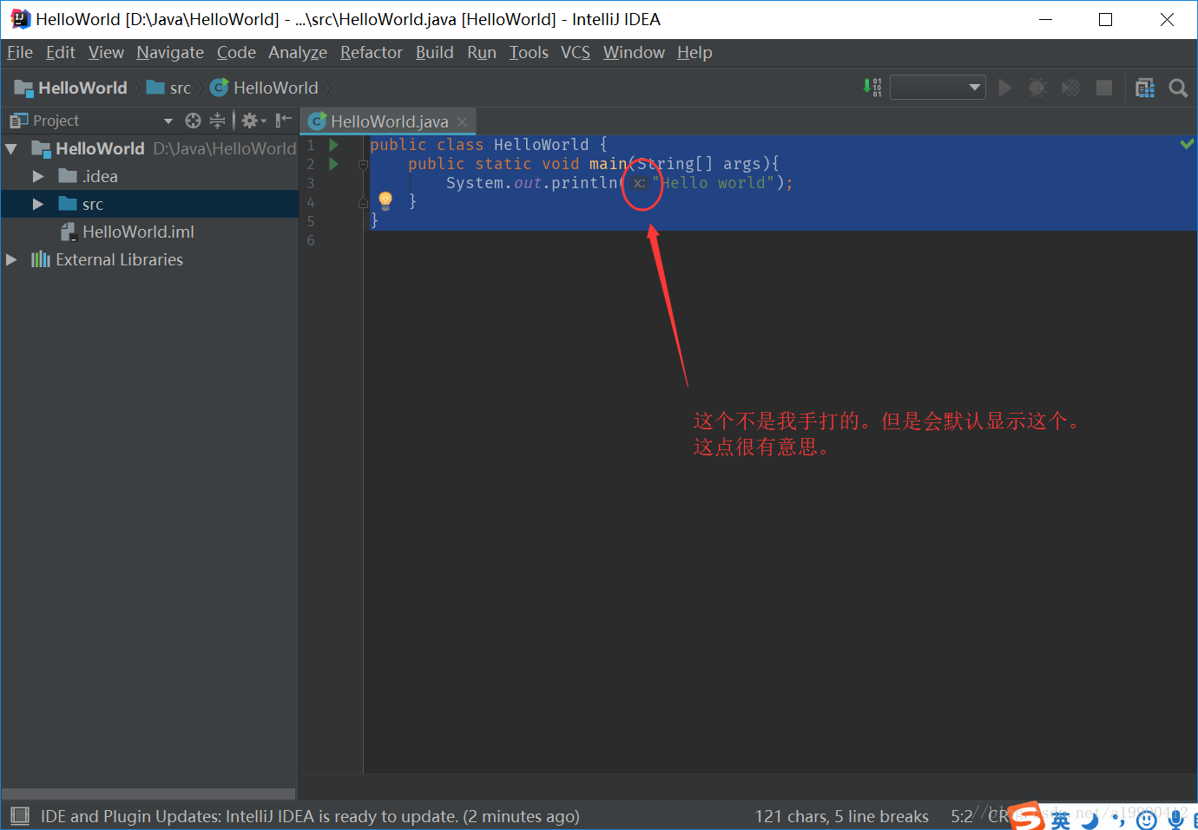
Task: Click the moon icon in IME bar
Action: pos(1090,819)
